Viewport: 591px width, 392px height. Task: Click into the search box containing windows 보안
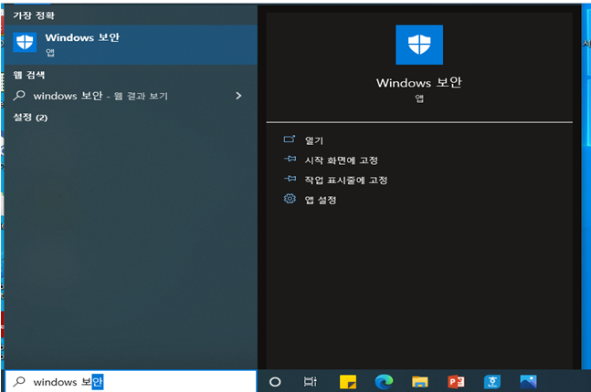pos(131,381)
